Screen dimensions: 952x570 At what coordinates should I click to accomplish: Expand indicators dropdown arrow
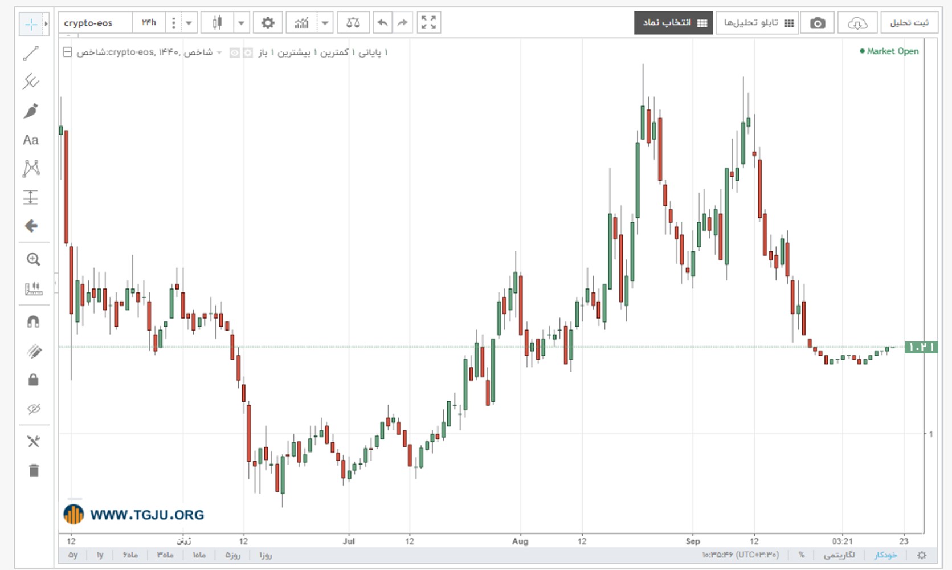point(325,23)
